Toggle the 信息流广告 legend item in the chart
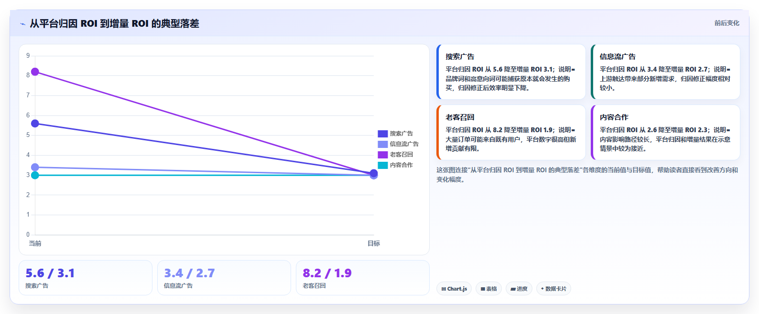This screenshot has width=759, height=314. pos(398,144)
